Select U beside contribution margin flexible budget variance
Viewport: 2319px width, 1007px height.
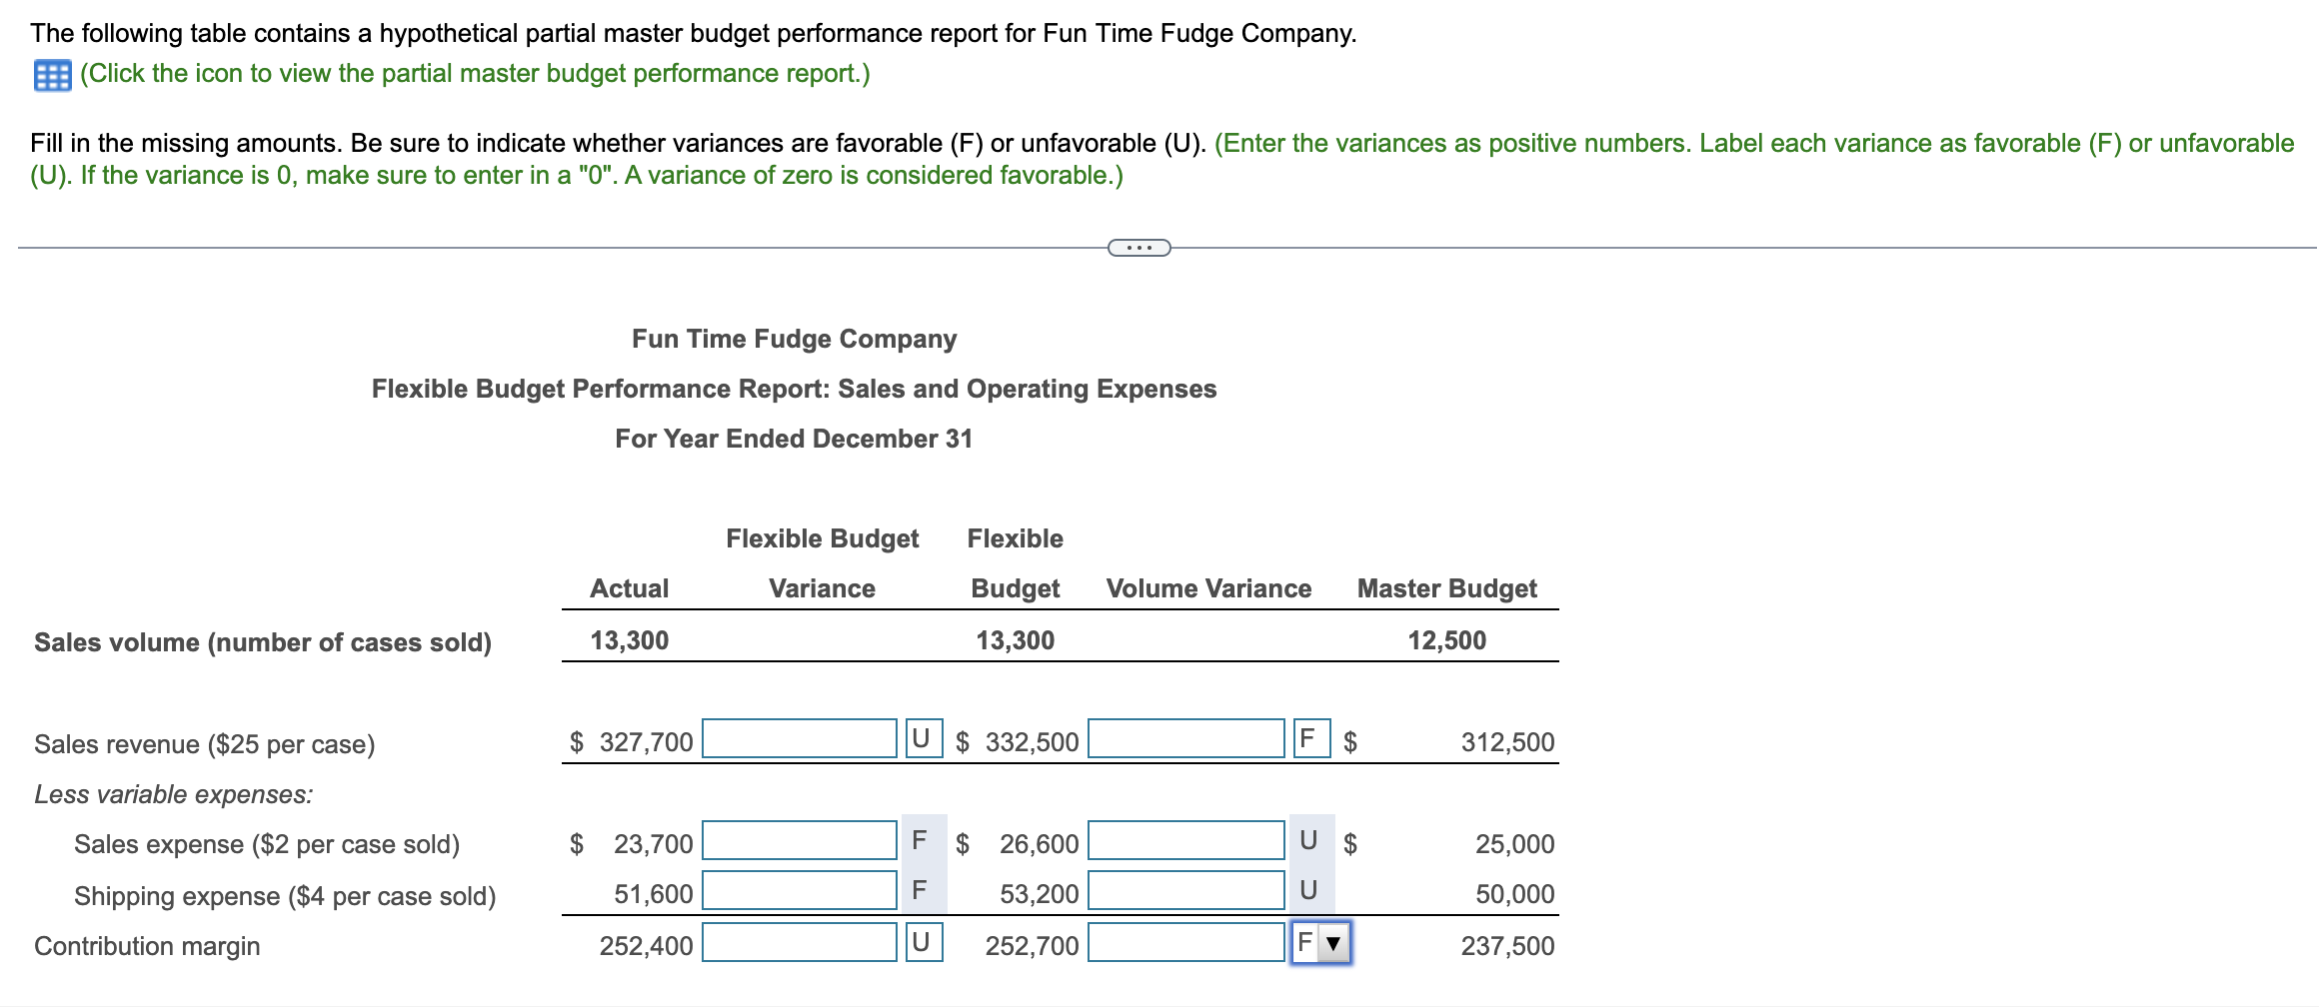click(x=922, y=941)
